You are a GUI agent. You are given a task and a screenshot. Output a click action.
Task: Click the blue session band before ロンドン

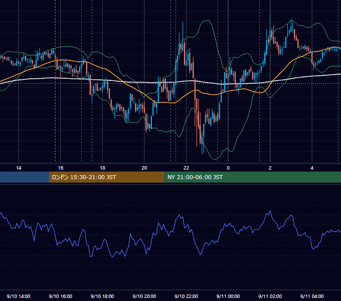click(x=25, y=177)
